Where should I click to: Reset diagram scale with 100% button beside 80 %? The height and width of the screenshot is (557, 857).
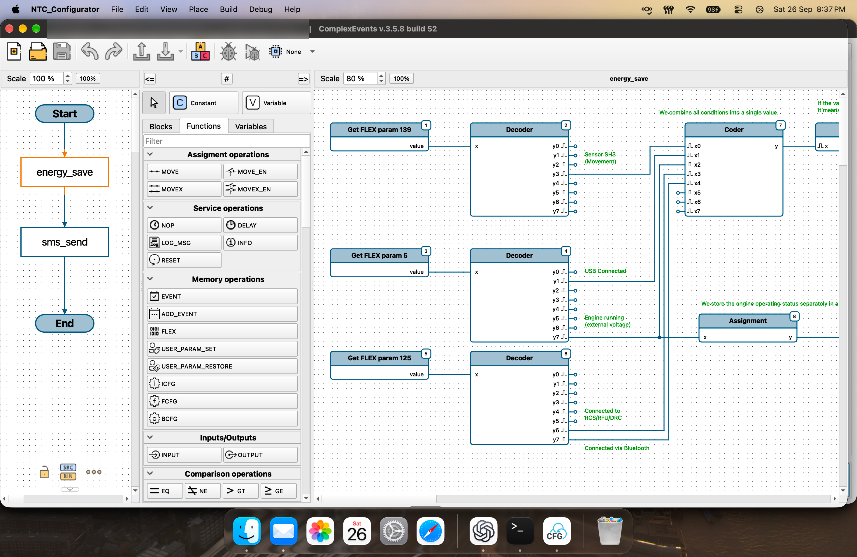401,78
